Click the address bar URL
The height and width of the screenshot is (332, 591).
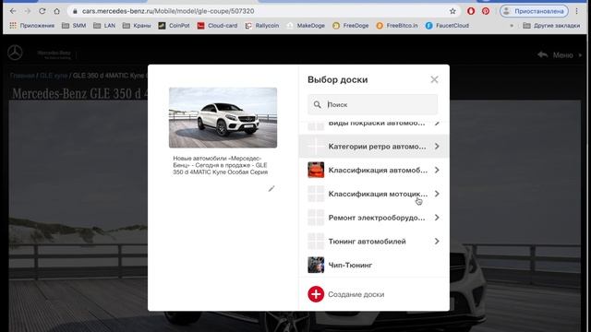click(168, 11)
